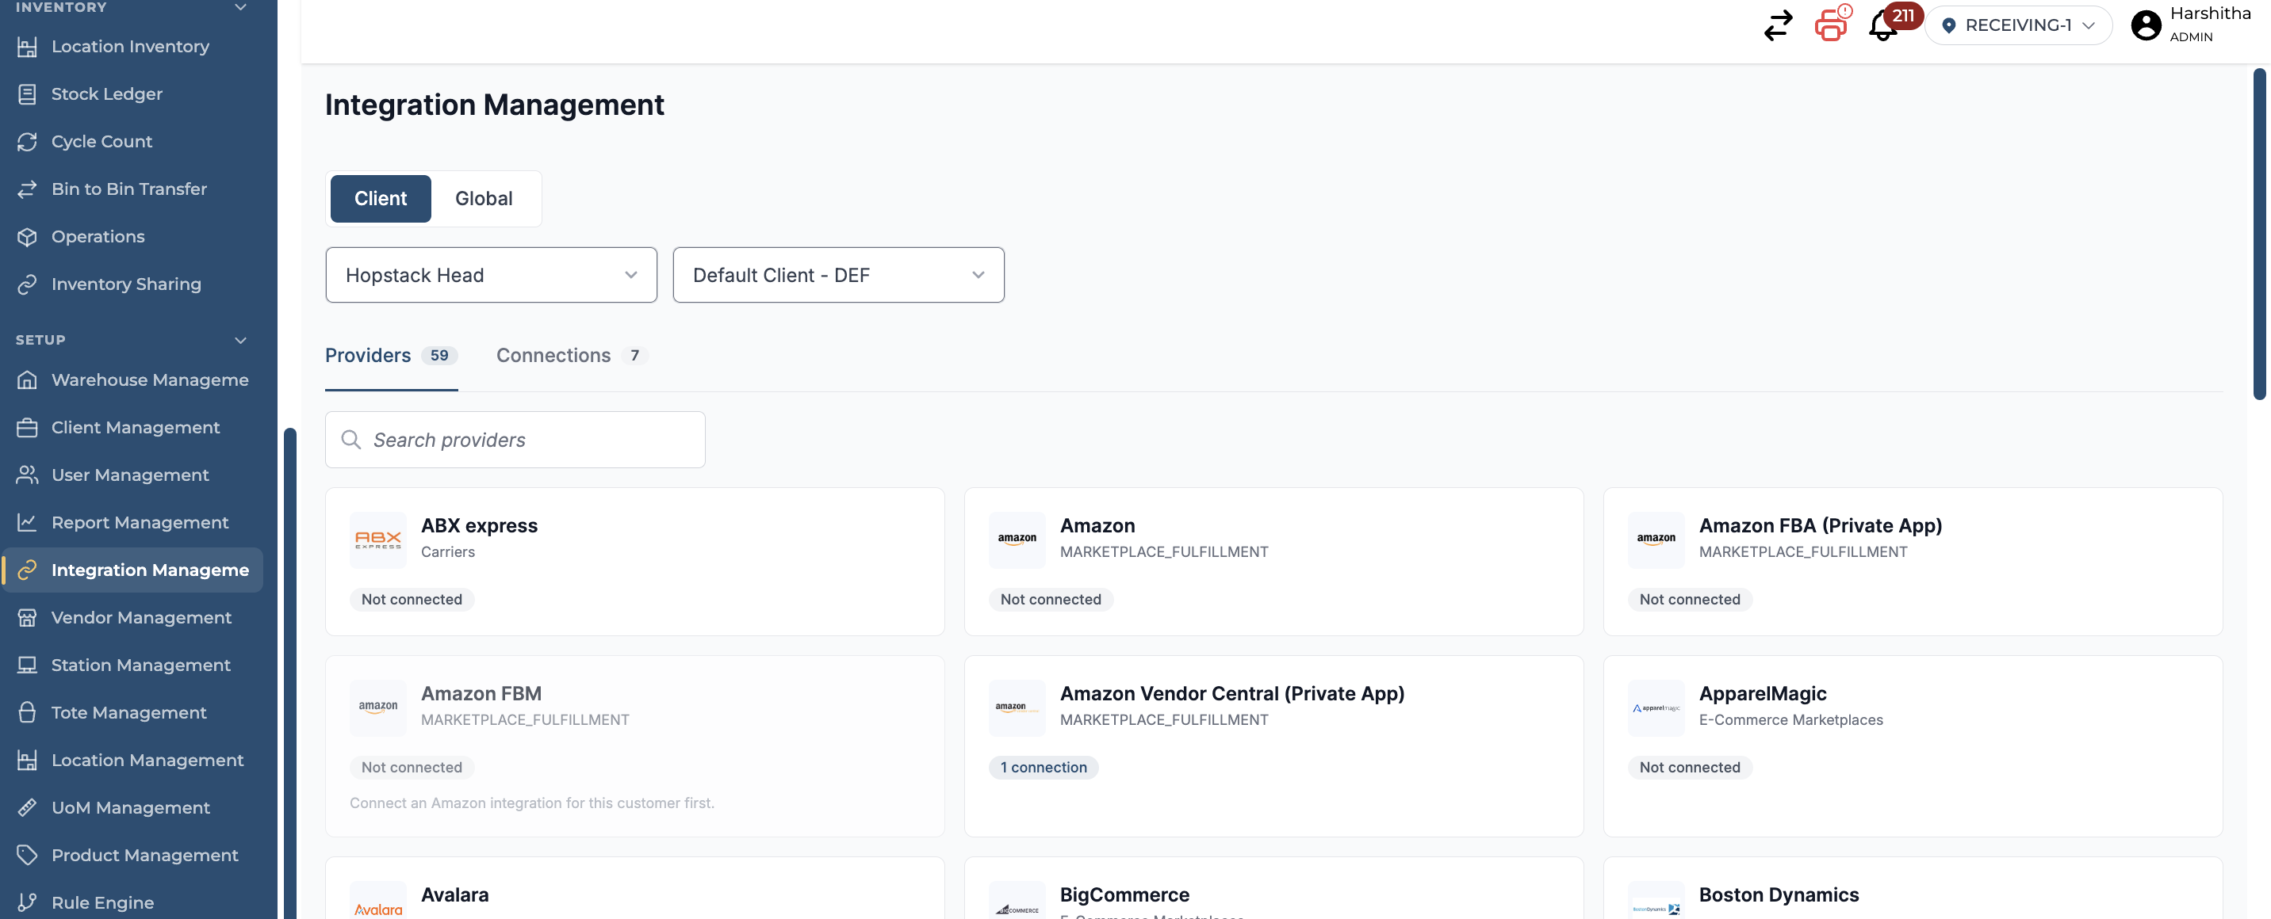The image size is (2271, 919).
Task: Click the Tote Management bag icon
Action: point(27,713)
